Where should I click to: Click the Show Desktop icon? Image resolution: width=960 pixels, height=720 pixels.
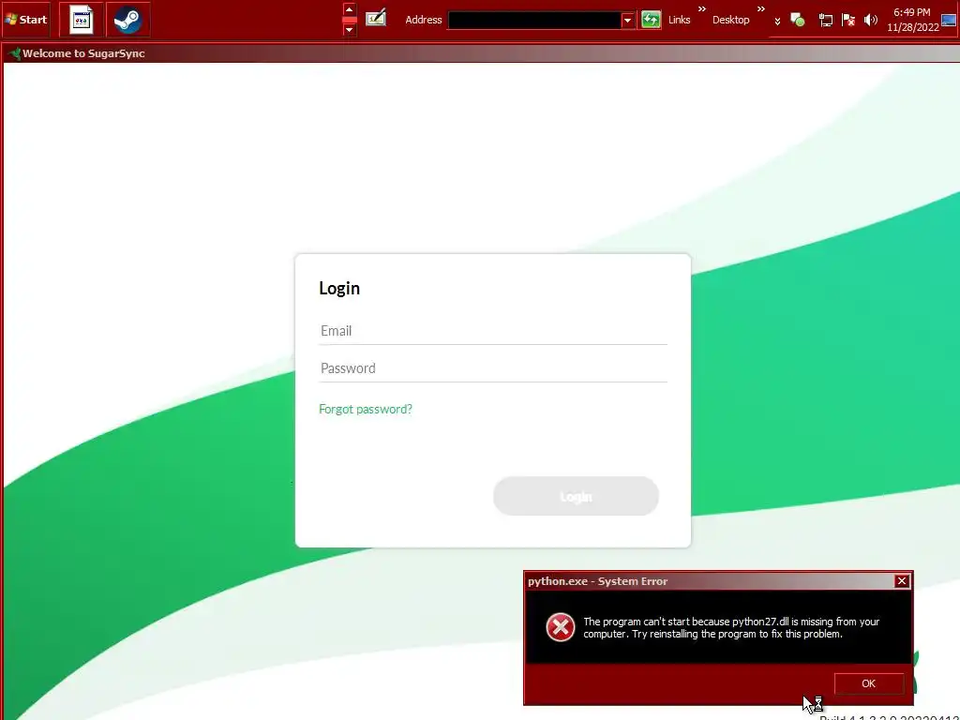tap(949, 20)
